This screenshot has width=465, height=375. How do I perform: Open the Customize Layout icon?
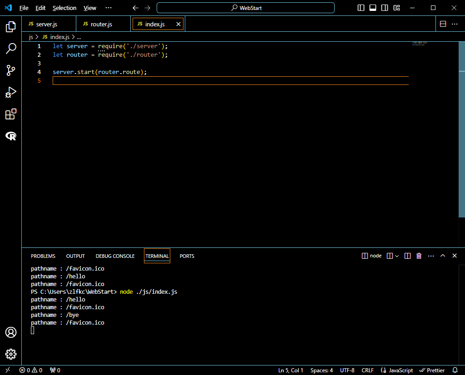[x=396, y=8]
